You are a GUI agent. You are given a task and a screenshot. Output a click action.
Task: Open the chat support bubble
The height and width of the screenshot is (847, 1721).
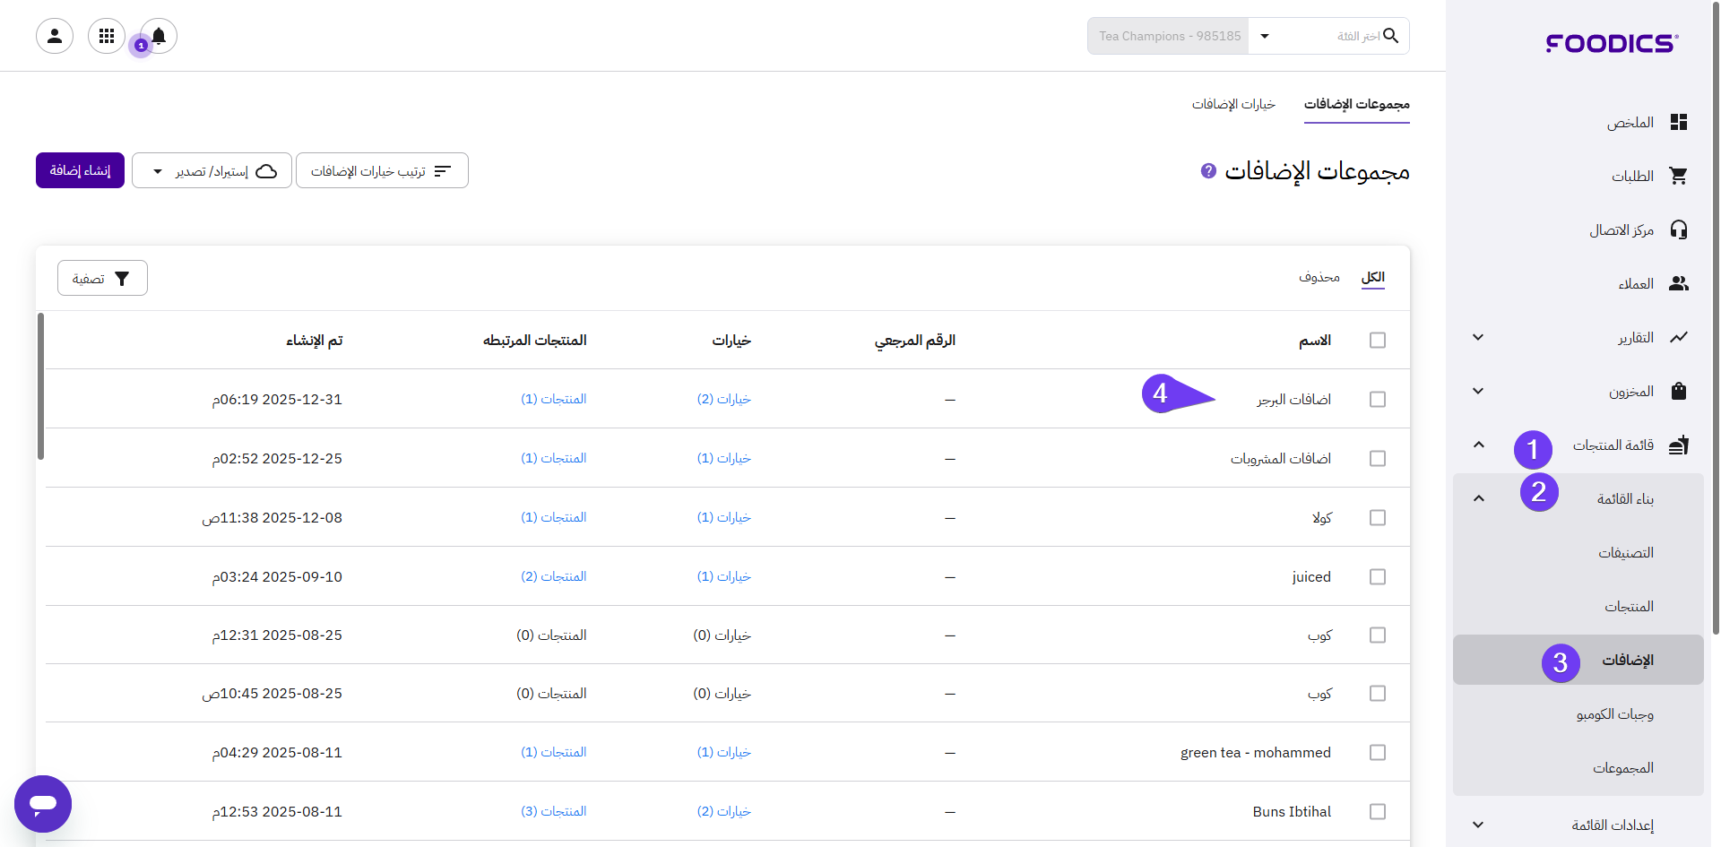click(43, 804)
